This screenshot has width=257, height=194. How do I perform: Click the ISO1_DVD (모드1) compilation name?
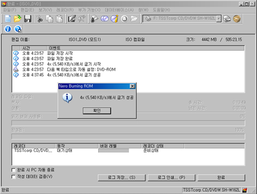[x=85, y=40]
